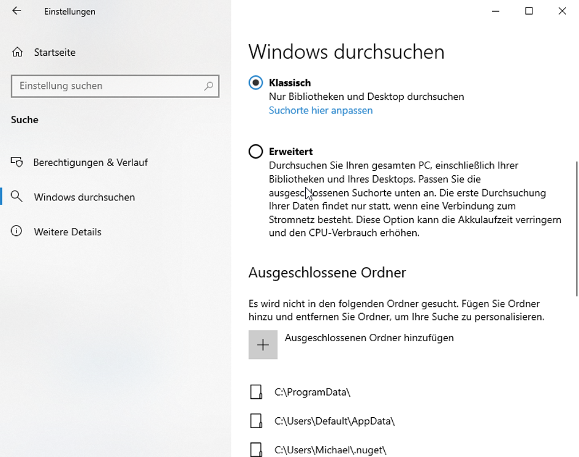Click the Klassisch label text
Image resolution: width=579 pixels, height=457 pixels.
point(290,83)
